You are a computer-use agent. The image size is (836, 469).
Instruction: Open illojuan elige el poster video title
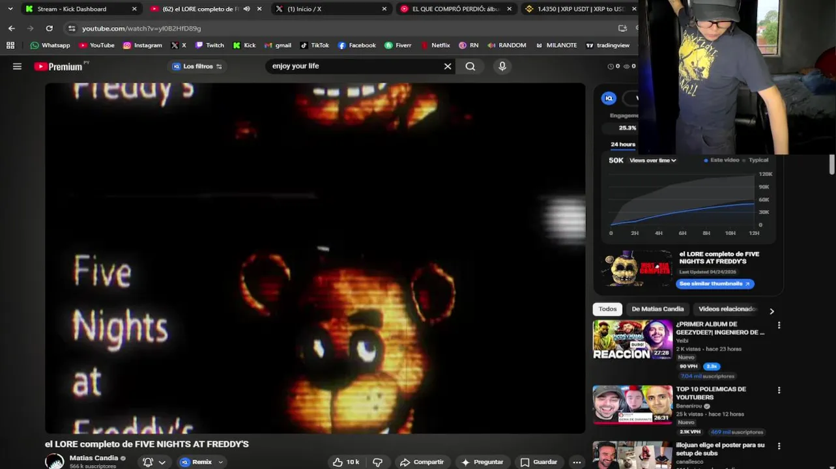click(720, 449)
